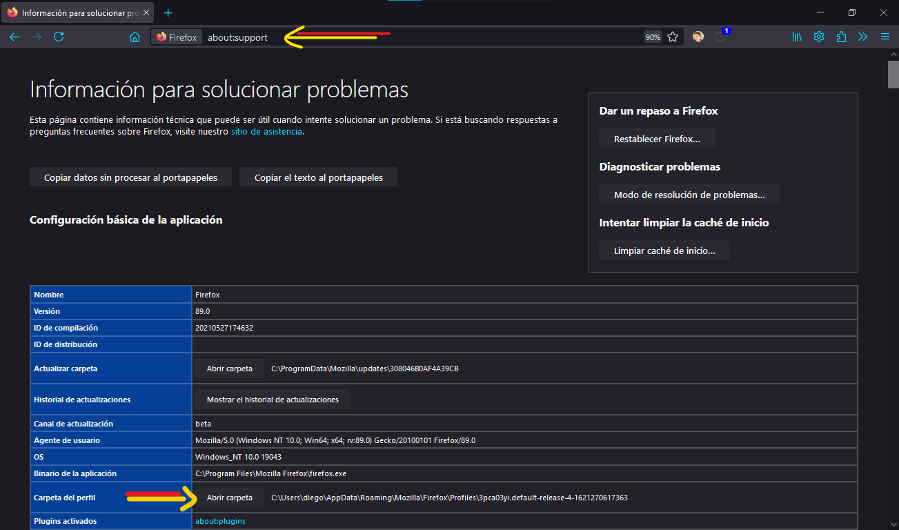Open the monitor extension icon with badge 1
This screenshot has height=530, width=899.
pyautogui.click(x=721, y=36)
